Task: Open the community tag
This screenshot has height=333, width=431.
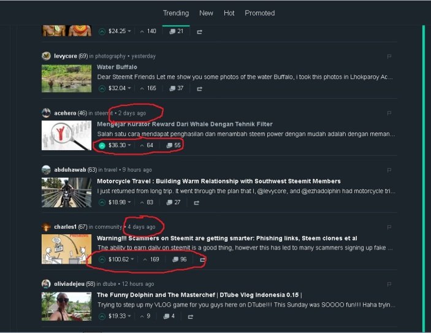Action: [x=109, y=227]
